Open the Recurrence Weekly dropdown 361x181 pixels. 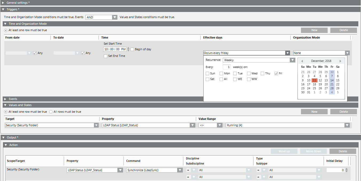(x=292, y=60)
